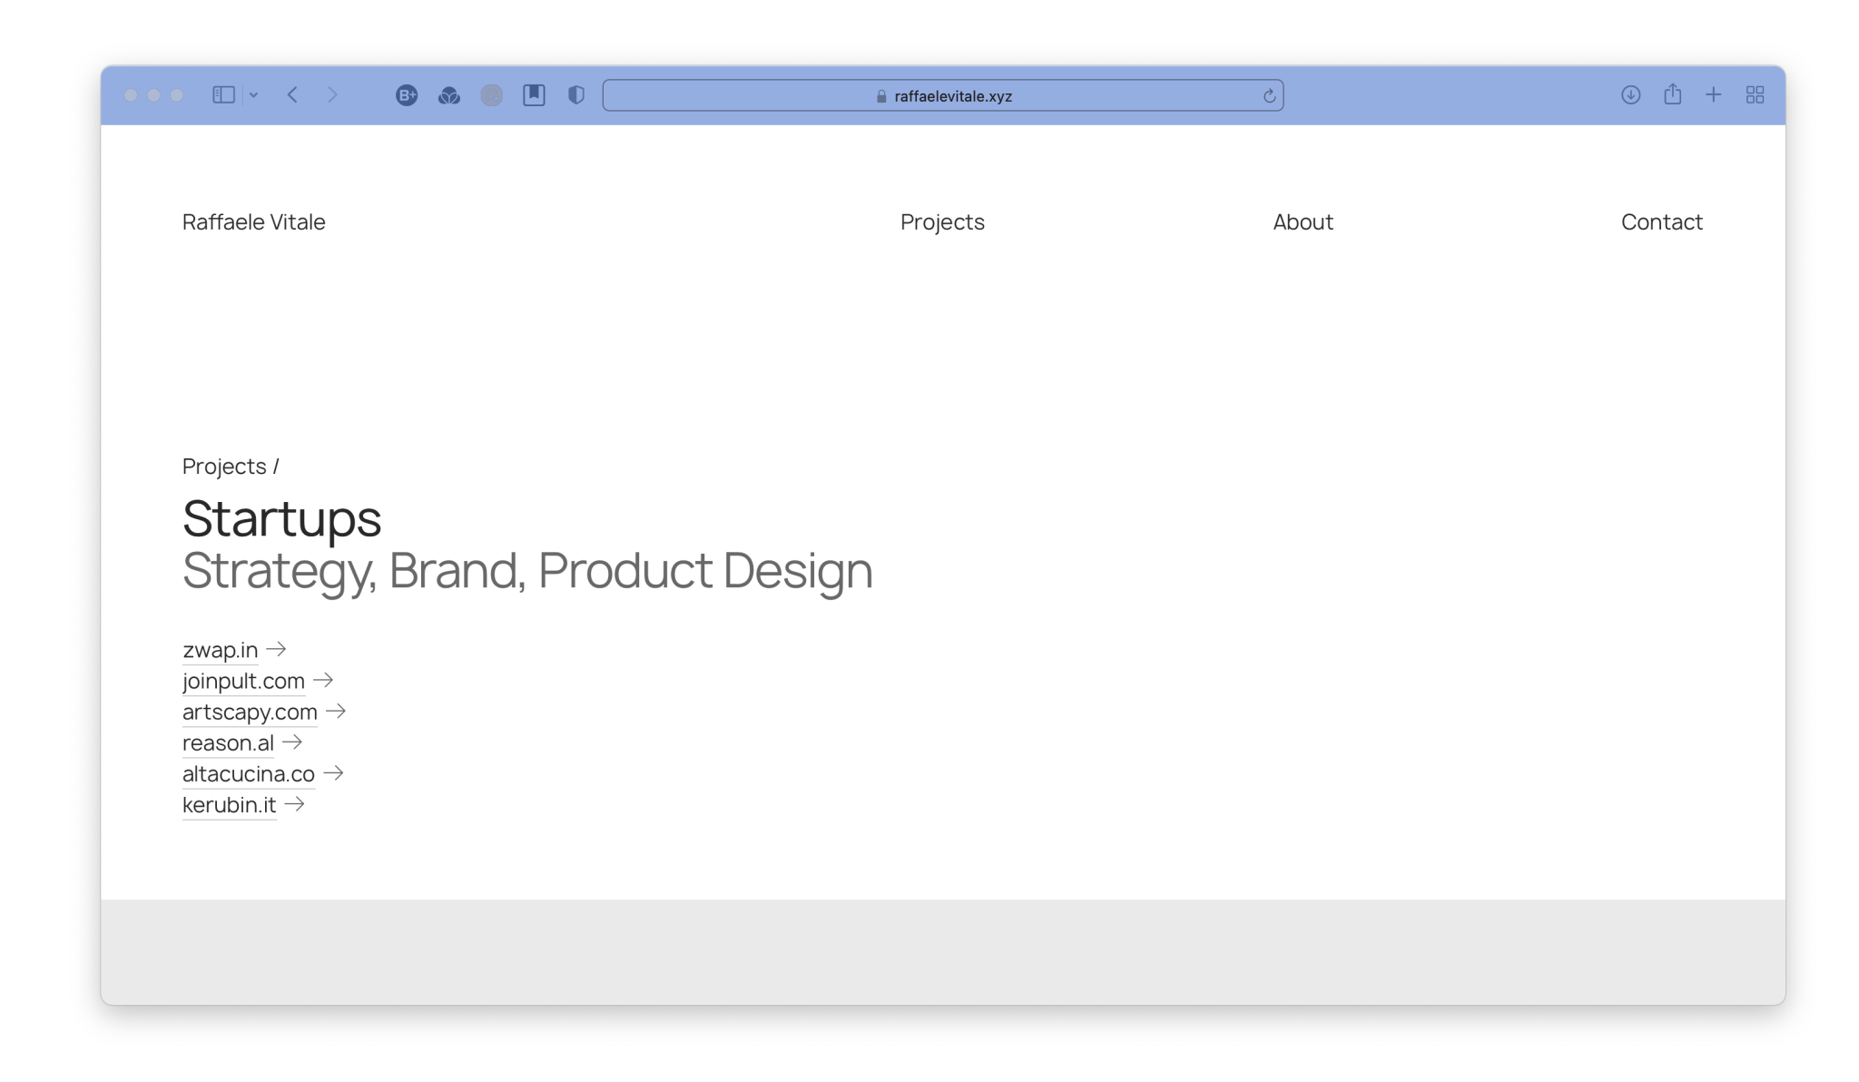This screenshot has height=1082, width=1859.
Task: Click the B+ extension icon
Action: (x=407, y=95)
